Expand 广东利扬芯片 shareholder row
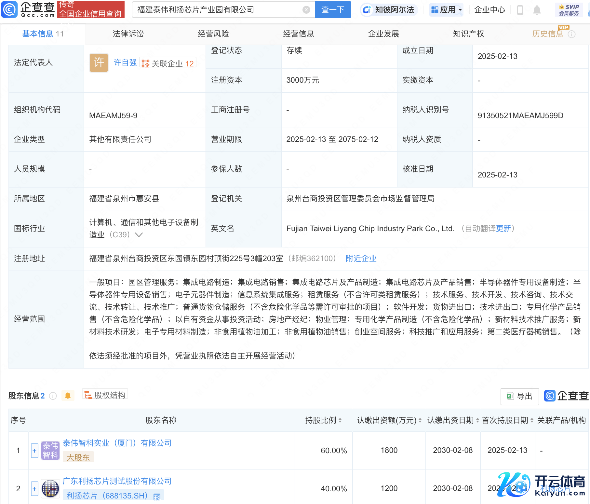Viewport: 590px width, 504px height. click(x=34, y=489)
